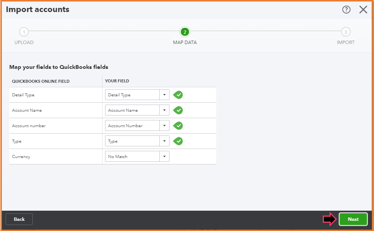
Task: Go to the UPLOAD step label
Action: pyautogui.click(x=24, y=43)
